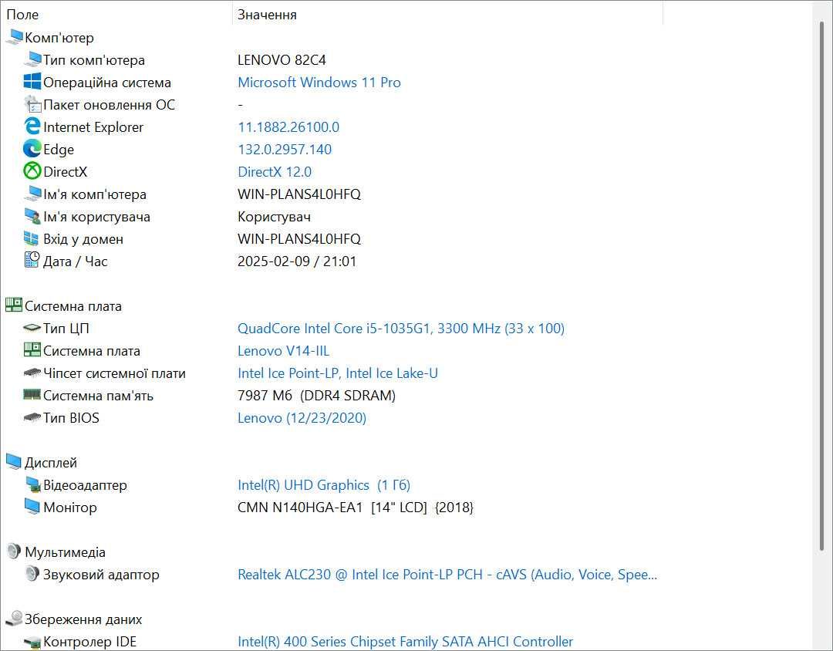Select the Дисплей category label

click(50, 463)
